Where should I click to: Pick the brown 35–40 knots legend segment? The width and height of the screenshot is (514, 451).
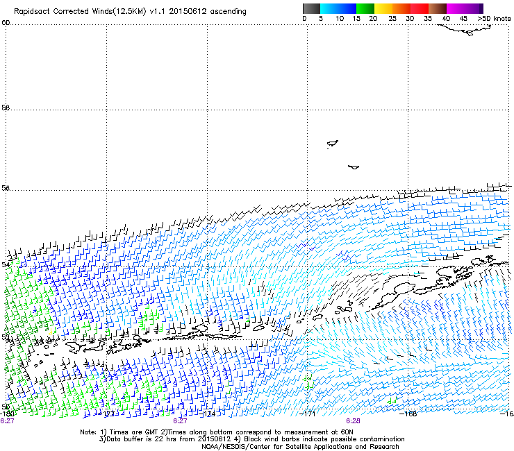tap(438, 8)
